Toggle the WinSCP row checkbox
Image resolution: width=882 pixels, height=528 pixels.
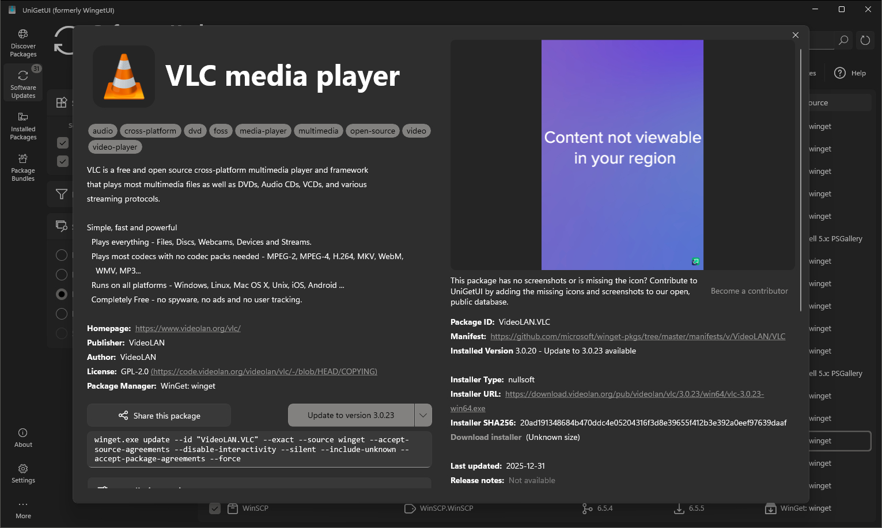tap(215, 508)
